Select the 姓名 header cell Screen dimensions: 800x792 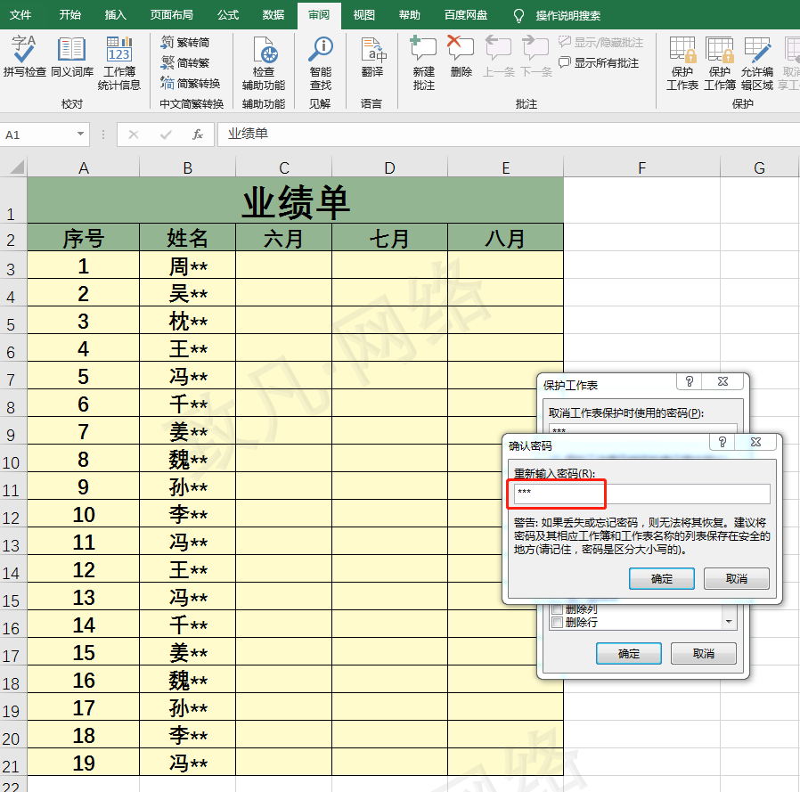pos(187,237)
